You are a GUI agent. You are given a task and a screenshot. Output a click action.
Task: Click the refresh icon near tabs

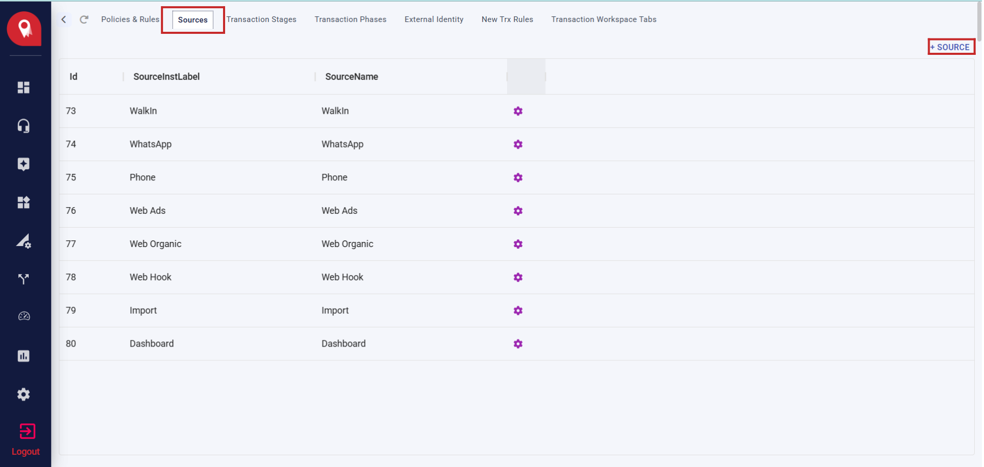coord(84,19)
